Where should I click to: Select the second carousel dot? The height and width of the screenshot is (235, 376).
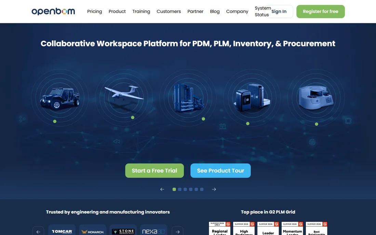[179, 189]
